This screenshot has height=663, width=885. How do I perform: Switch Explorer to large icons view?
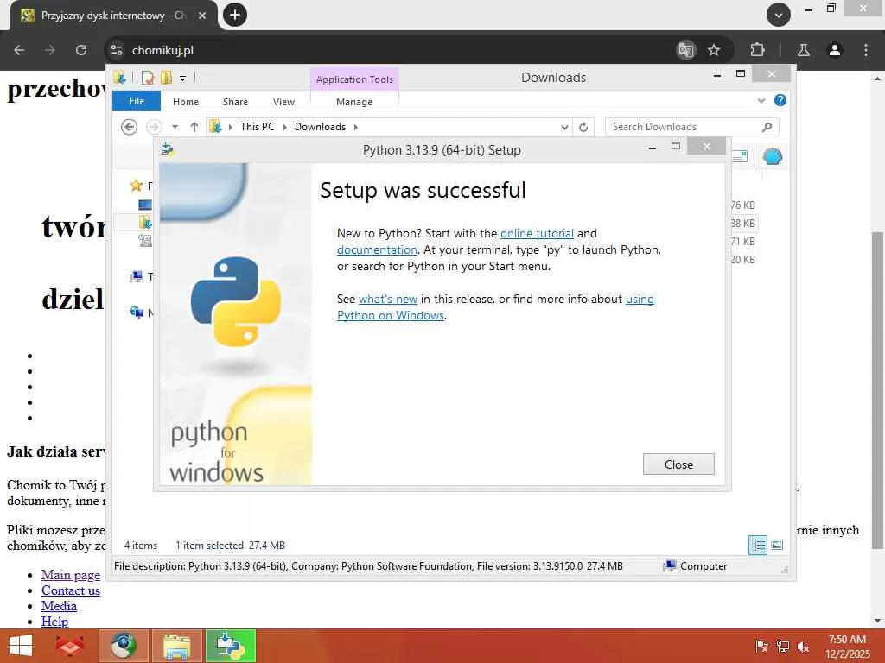coord(777,546)
